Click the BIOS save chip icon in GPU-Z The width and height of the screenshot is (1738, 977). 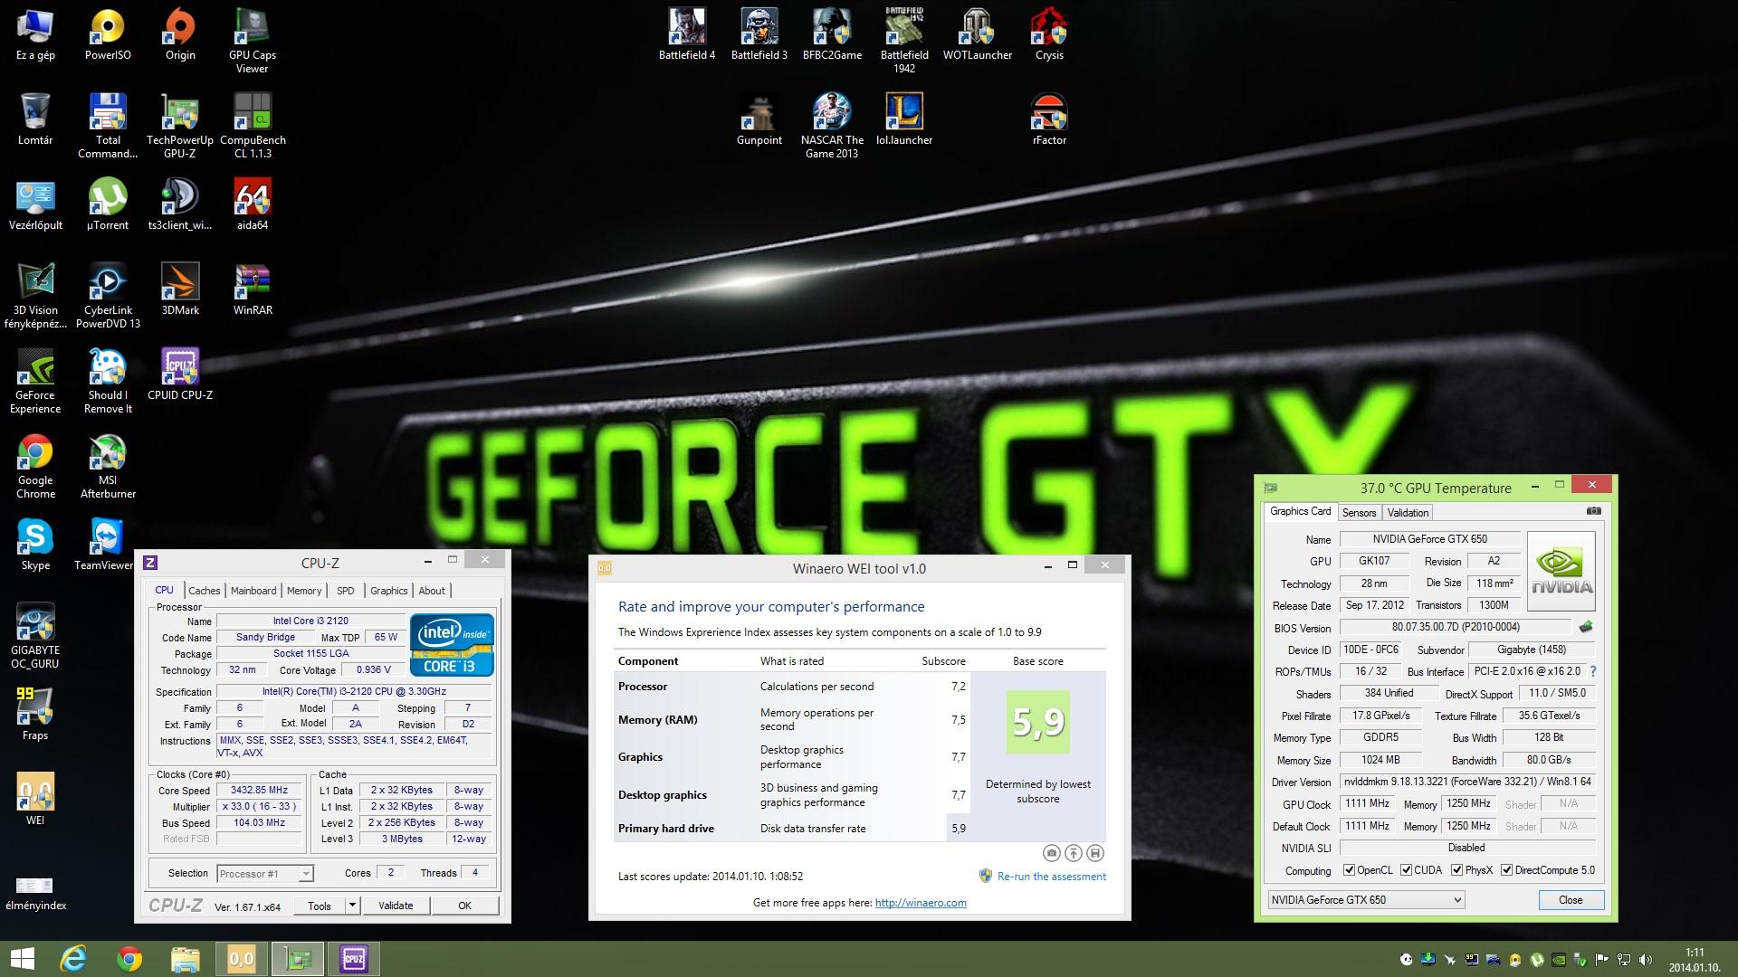coord(1586,627)
